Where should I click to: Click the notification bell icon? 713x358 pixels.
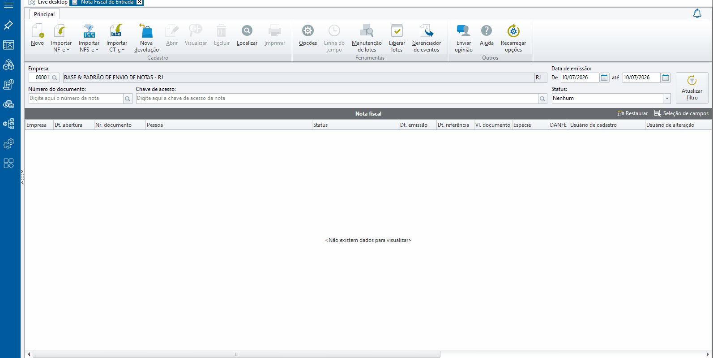697,13
